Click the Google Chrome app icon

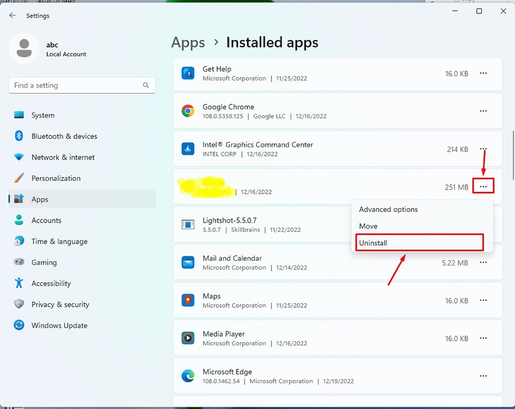(188, 111)
